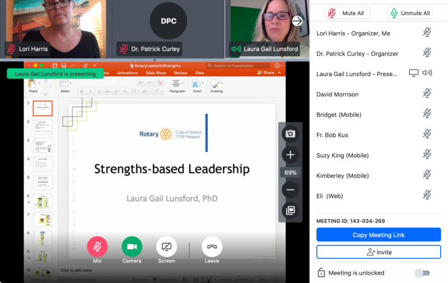Click the DPC avatar tile
The image size is (448, 283).
click(x=169, y=21)
